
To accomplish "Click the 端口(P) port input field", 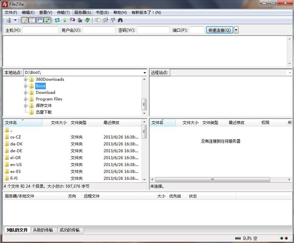I will (x=196, y=30).
